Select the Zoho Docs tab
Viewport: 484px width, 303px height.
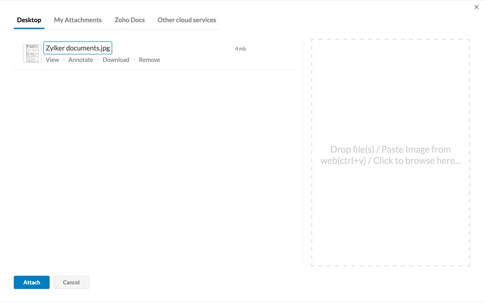[129, 20]
